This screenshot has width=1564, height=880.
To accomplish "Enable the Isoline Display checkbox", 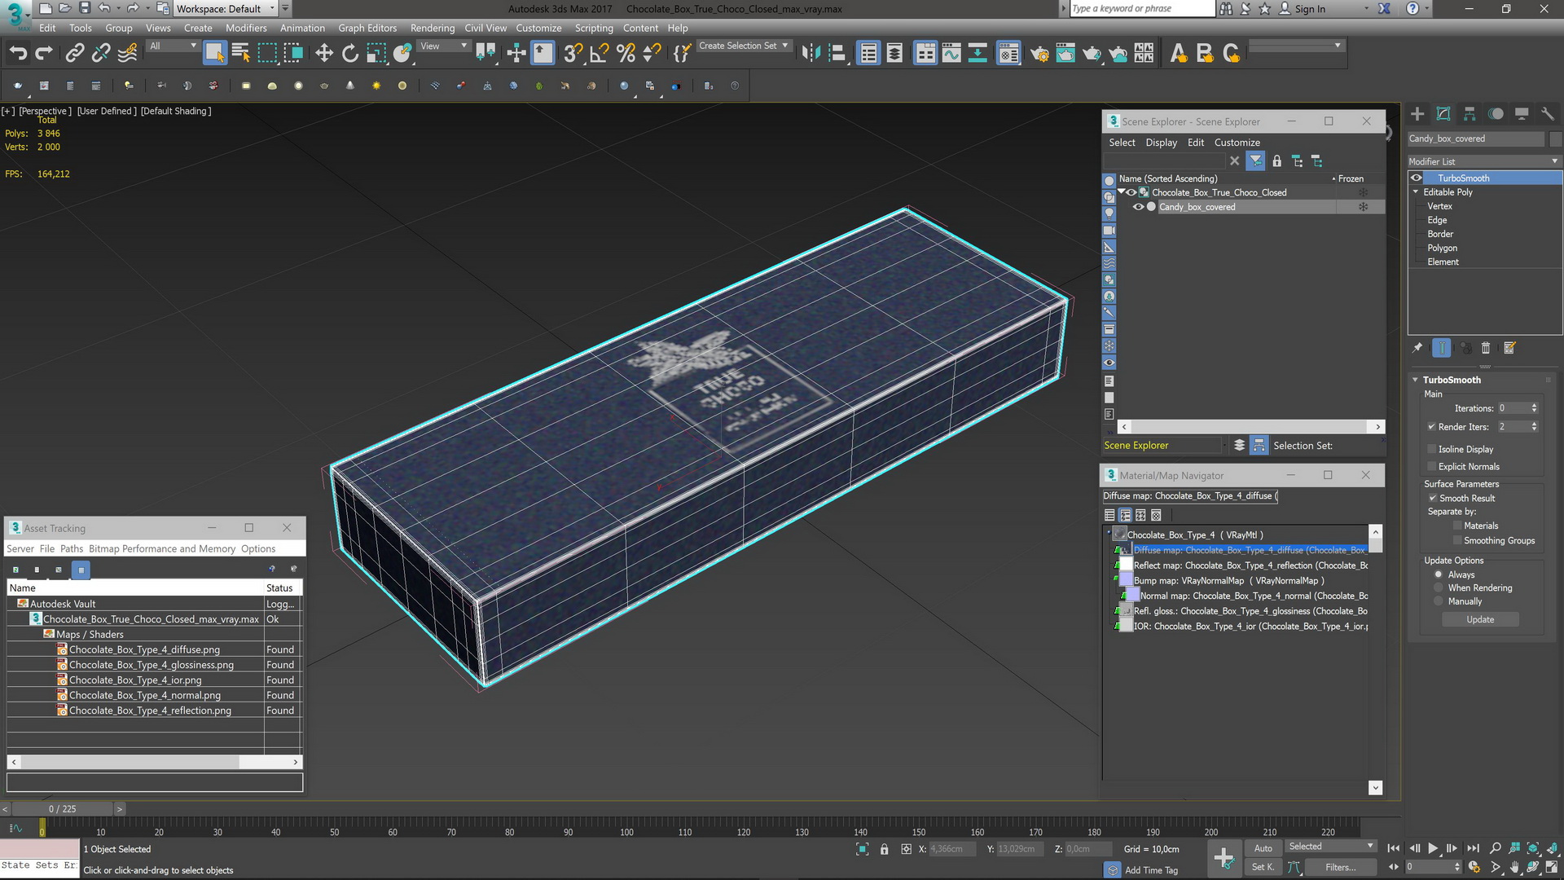I will 1431,450.
